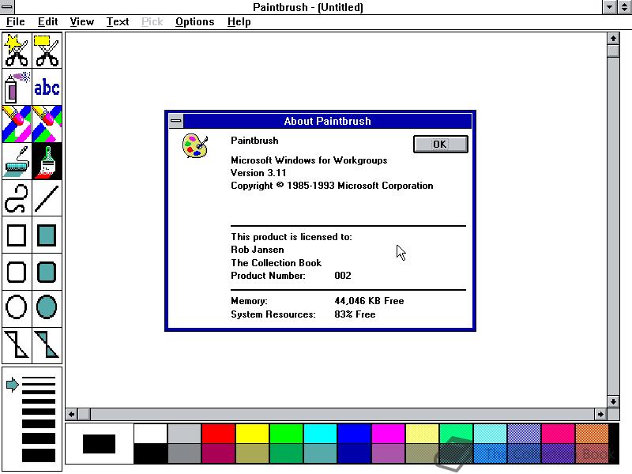Select the Filled Rounded Box tool

pyautogui.click(x=47, y=272)
